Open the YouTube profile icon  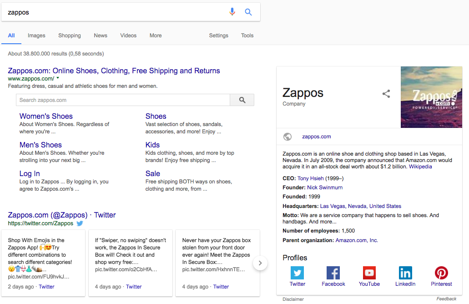click(x=369, y=273)
